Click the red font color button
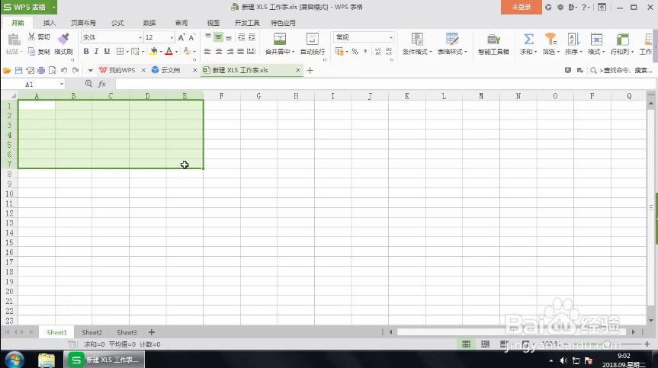The height and width of the screenshot is (368, 658). [169, 51]
